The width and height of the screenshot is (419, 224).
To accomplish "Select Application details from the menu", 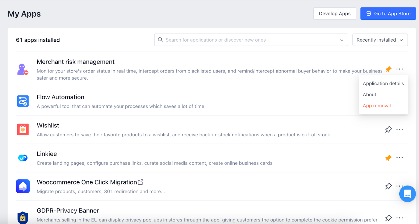I will [383, 83].
